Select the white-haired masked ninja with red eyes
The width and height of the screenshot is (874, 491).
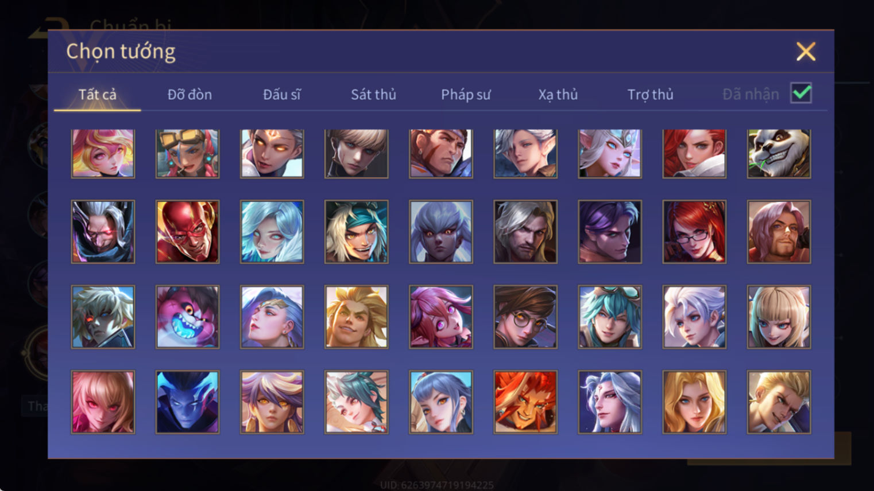[103, 232]
